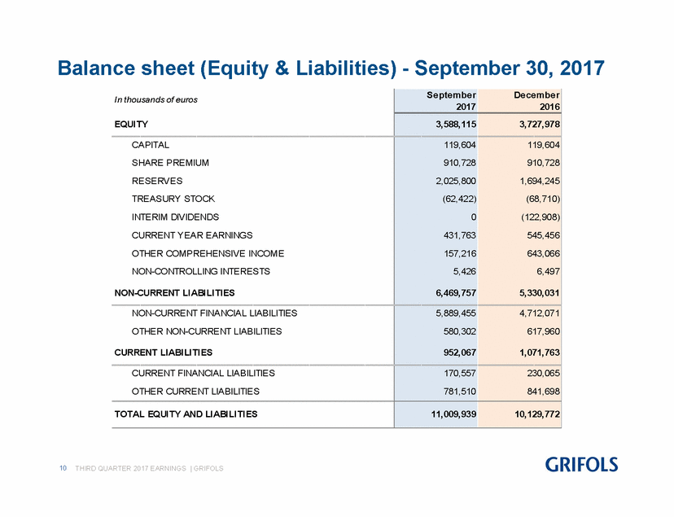Click comprehensive income value 643,066
Image resolution: width=674 pixels, height=517 pixels.
543,253
